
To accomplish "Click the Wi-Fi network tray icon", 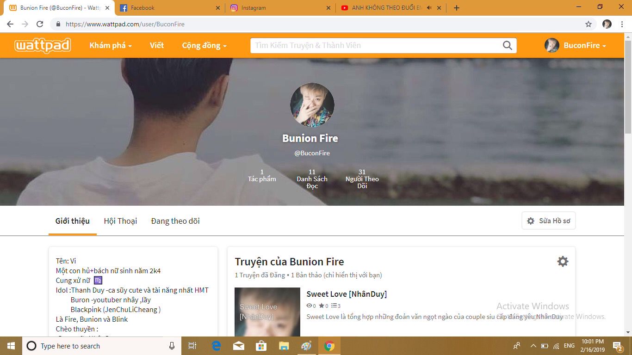I will pos(557,346).
